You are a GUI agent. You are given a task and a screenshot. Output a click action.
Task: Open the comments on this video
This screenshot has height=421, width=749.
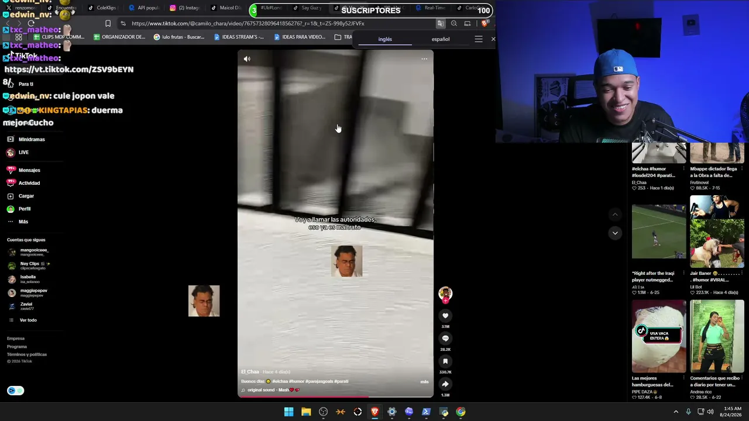[445, 339]
